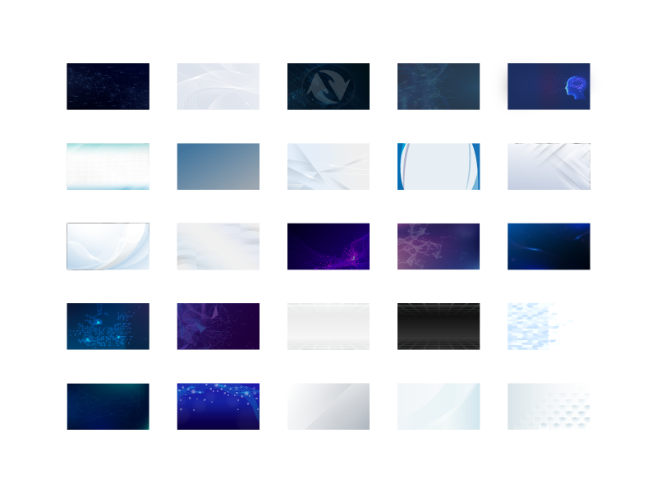Select the template with blue oval ring frame
The height and width of the screenshot is (493, 657).
click(439, 166)
